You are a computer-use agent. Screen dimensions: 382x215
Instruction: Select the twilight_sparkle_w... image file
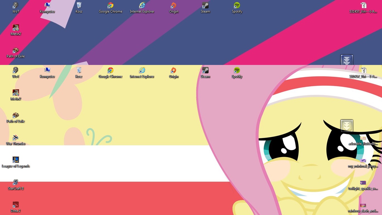[x=363, y=185]
